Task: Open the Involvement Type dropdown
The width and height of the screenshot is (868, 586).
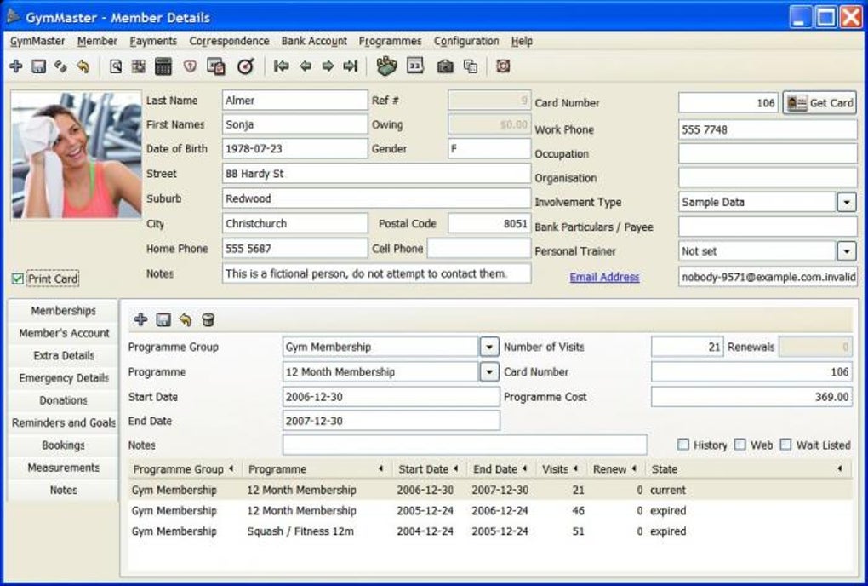Action: [846, 203]
